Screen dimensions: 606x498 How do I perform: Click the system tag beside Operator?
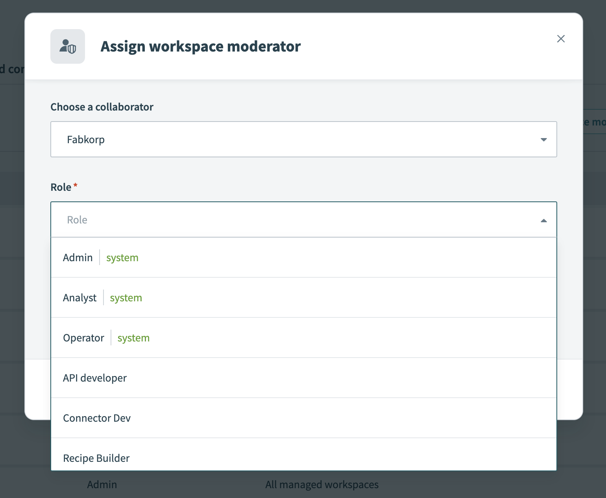(133, 338)
